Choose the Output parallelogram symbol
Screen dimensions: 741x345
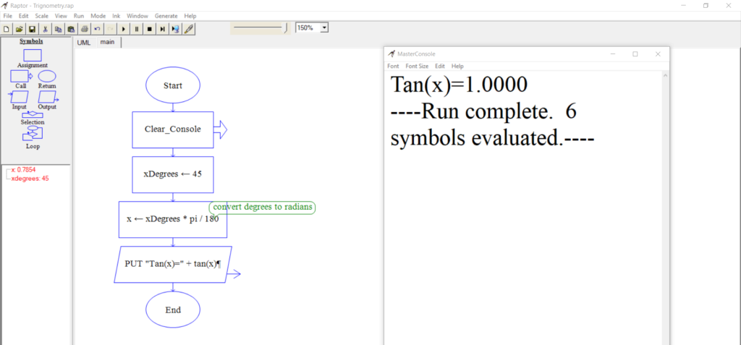click(47, 97)
